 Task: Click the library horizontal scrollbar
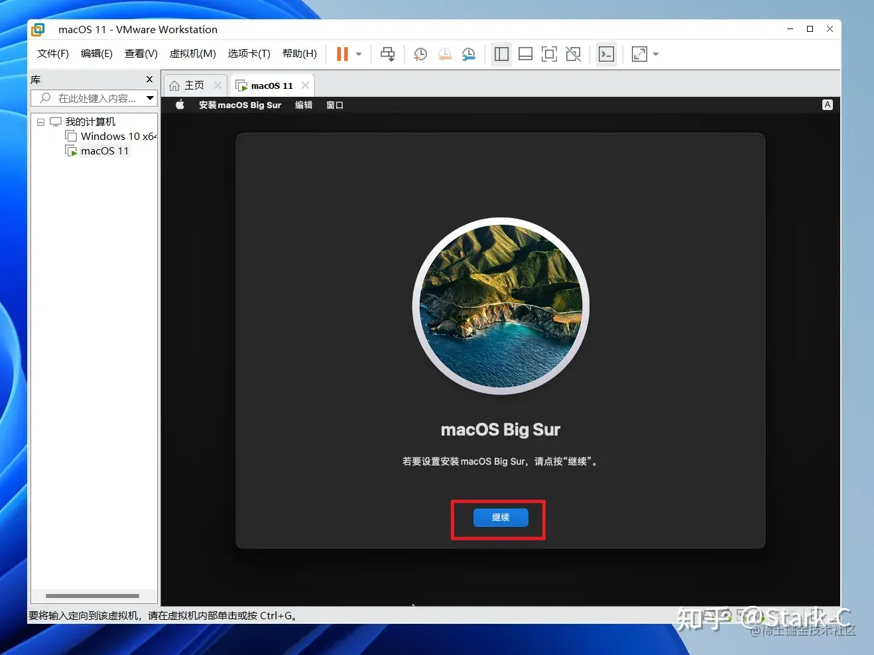(x=92, y=596)
